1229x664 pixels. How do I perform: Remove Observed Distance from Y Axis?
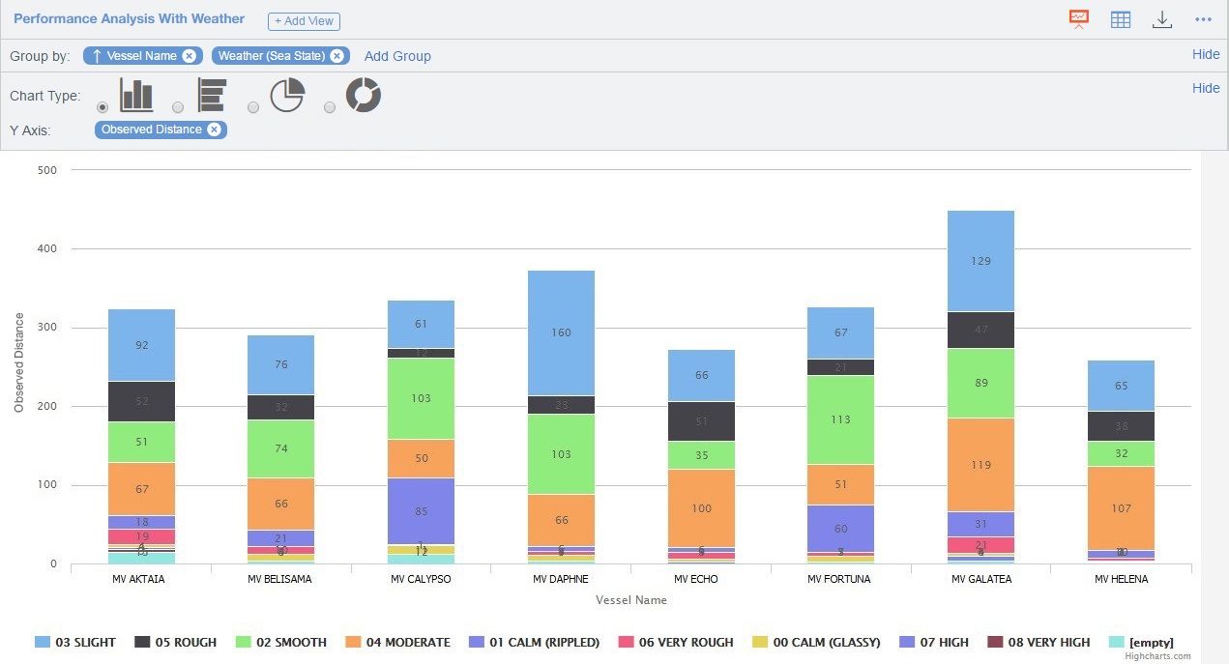(x=214, y=130)
